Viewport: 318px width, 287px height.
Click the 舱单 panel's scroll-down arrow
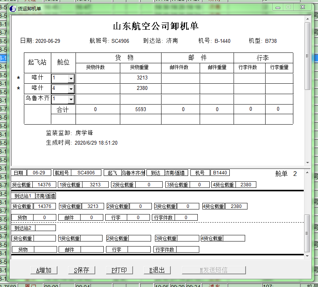(x=308, y=256)
